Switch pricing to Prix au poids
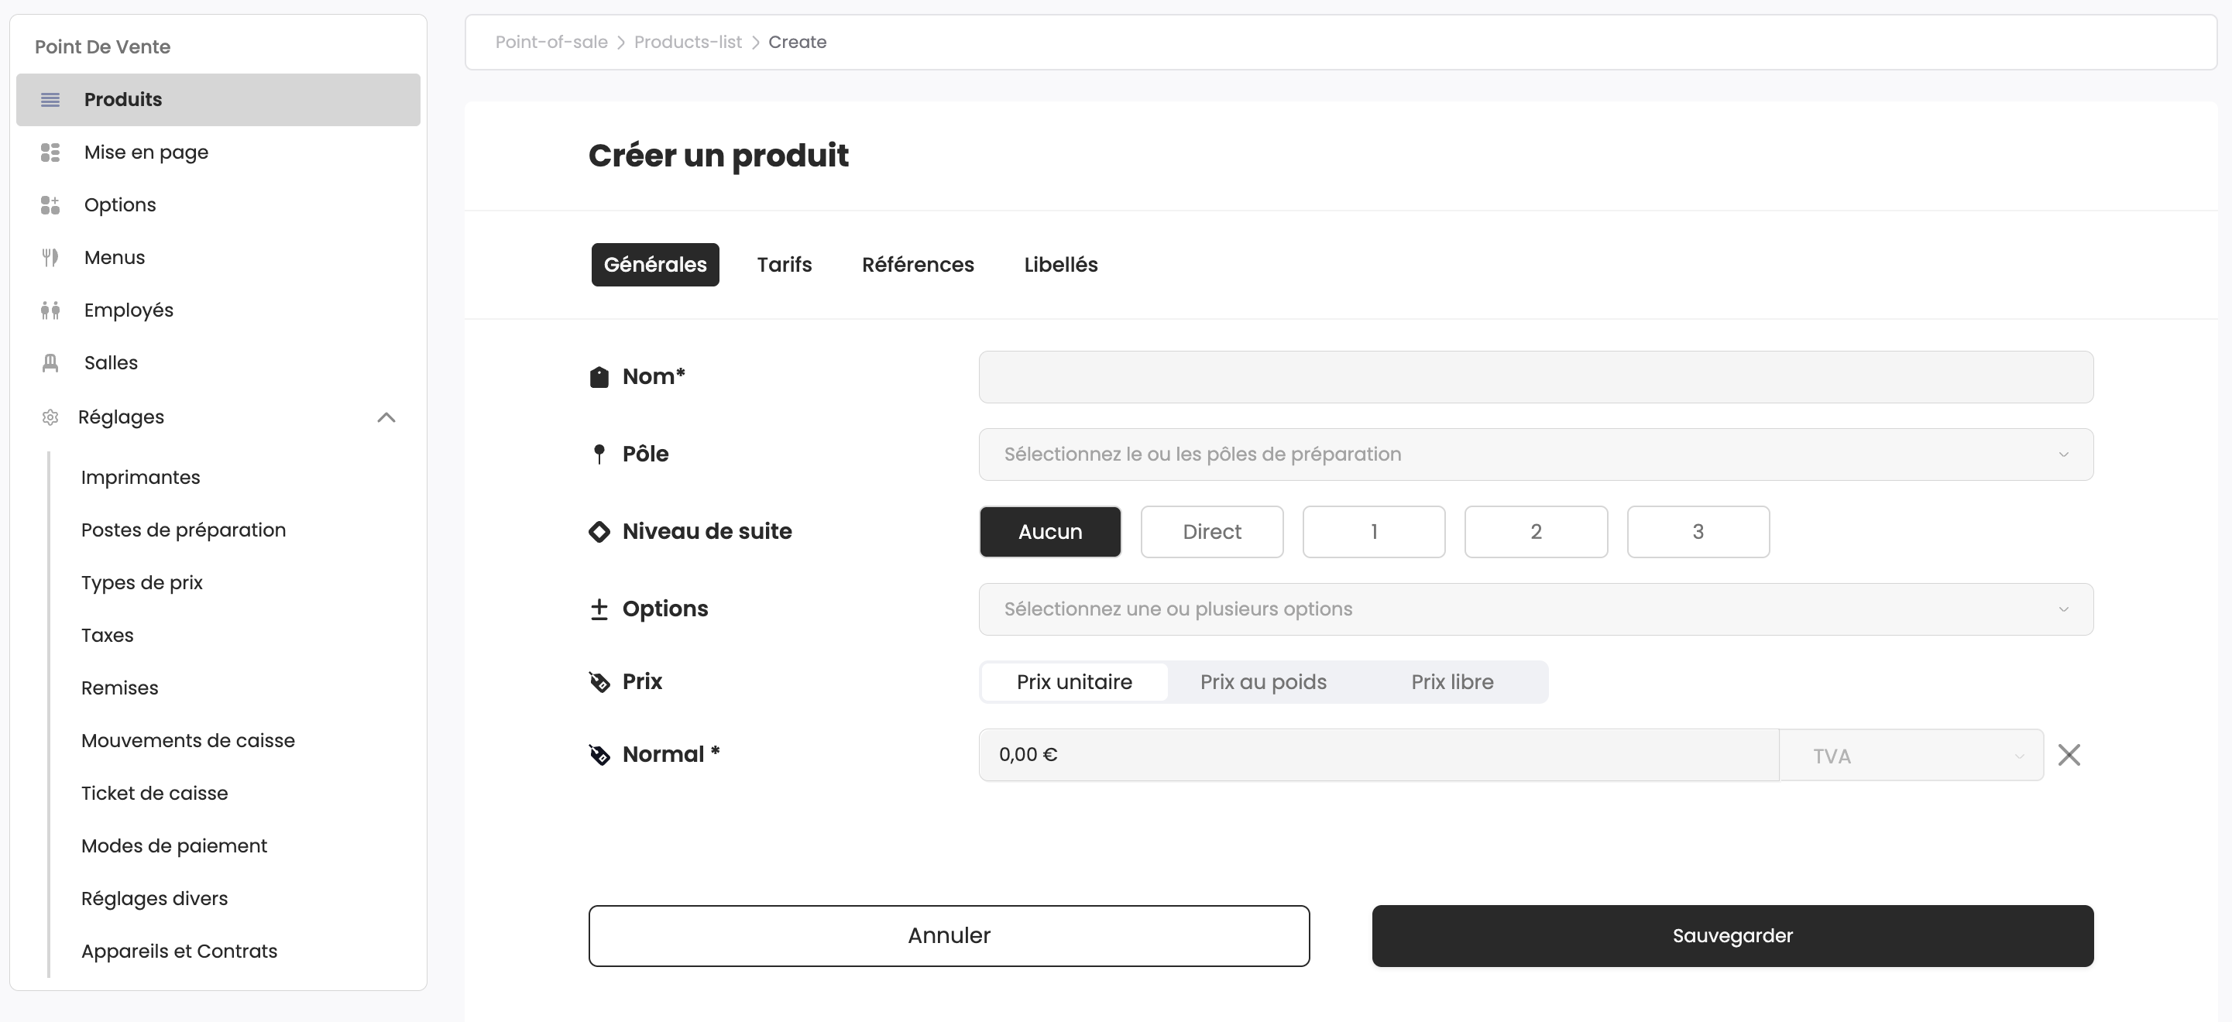The width and height of the screenshot is (2232, 1022). (1262, 681)
